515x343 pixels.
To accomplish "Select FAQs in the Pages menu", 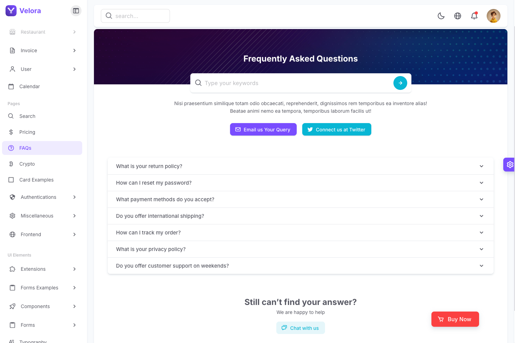I will click(x=25, y=148).
